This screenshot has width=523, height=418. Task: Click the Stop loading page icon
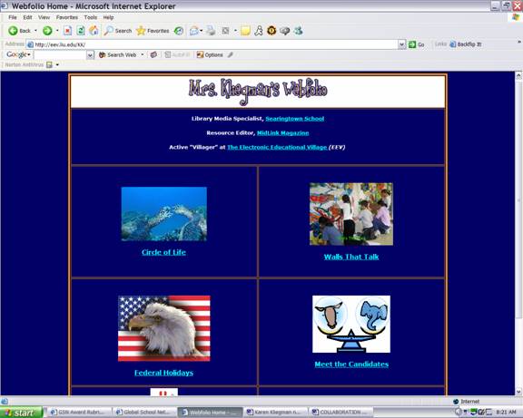pos(68,31)
